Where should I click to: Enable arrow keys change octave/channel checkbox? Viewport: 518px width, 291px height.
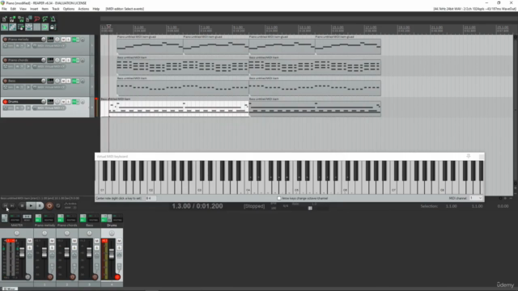[279, 198]
